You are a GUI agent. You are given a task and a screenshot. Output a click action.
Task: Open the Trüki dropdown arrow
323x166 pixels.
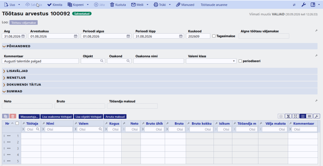[170, 5]
